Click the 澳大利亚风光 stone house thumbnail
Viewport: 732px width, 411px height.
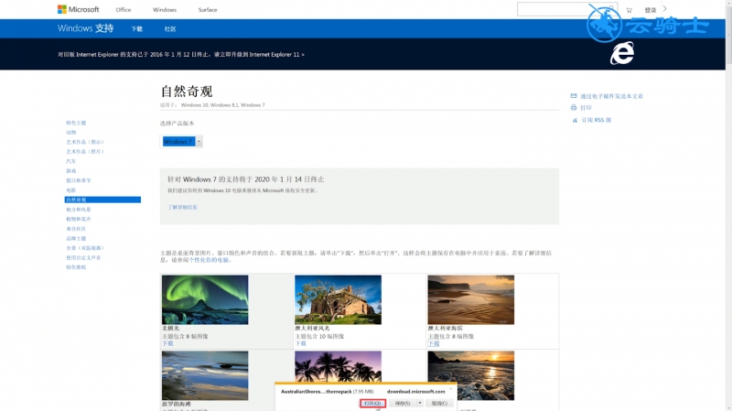coord(338,299)
